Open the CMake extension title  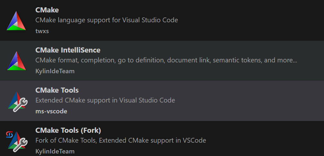click(x=47, y=10)
